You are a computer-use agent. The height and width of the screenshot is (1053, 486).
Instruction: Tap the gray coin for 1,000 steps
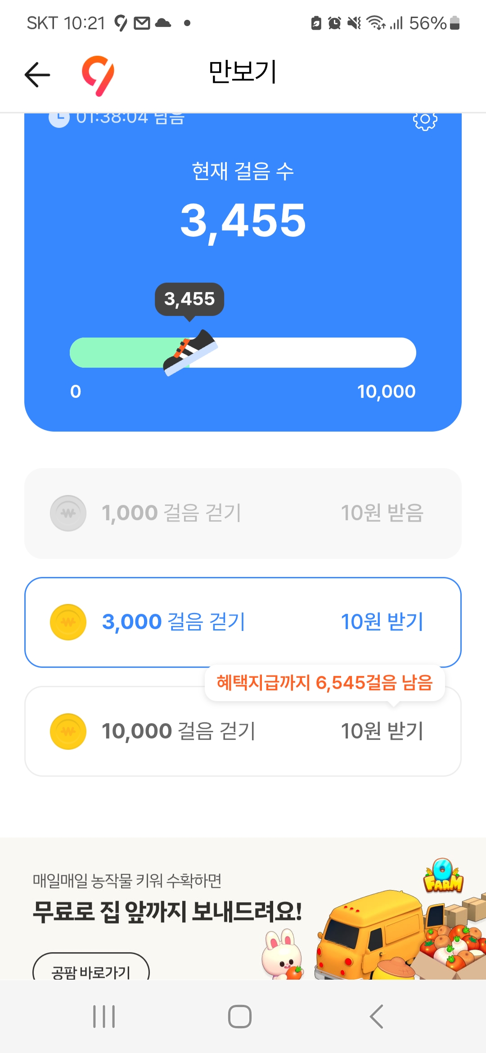click(68, 513)
